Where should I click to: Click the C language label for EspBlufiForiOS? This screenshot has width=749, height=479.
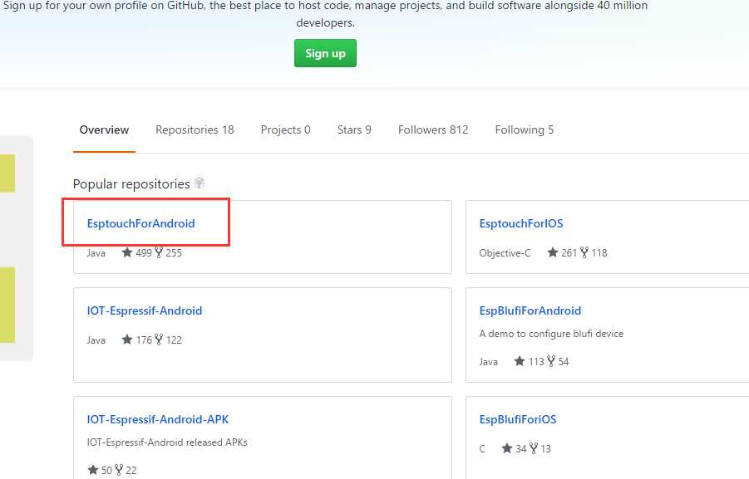coord(482,449)
